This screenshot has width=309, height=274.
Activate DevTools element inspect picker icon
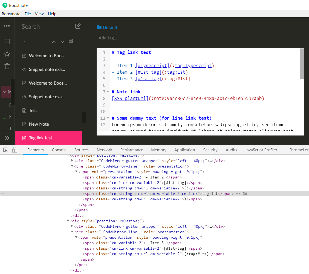click(x=5, y=150)
